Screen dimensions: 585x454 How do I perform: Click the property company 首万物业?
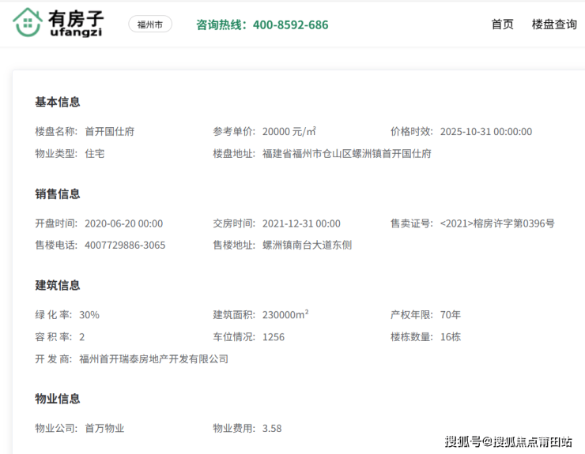pyautogui.click(x=104, y=428)
